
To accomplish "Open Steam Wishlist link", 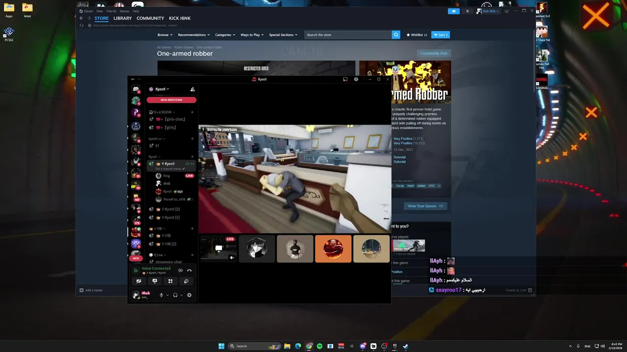I will [x=416, y=35].
